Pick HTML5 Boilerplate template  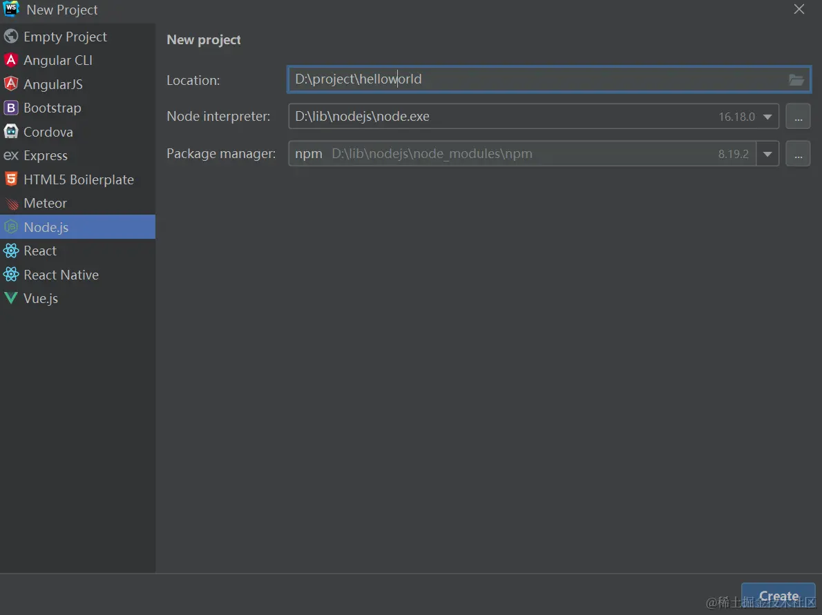(77, 179)
